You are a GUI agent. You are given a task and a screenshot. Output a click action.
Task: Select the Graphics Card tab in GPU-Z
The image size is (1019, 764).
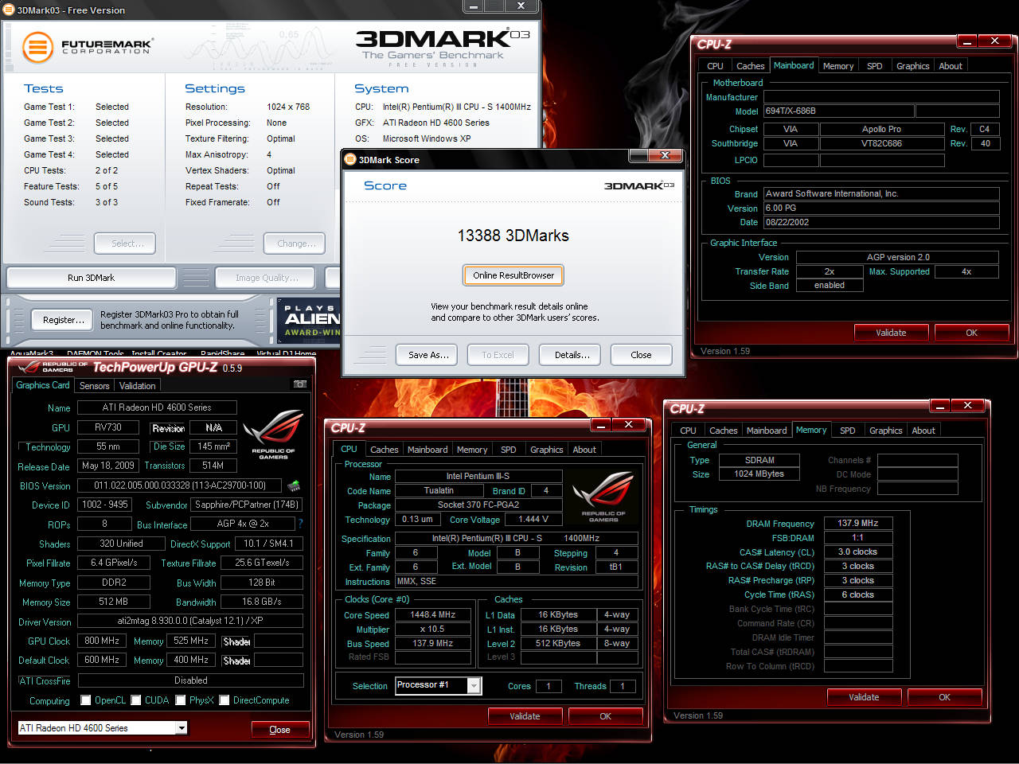43,385
